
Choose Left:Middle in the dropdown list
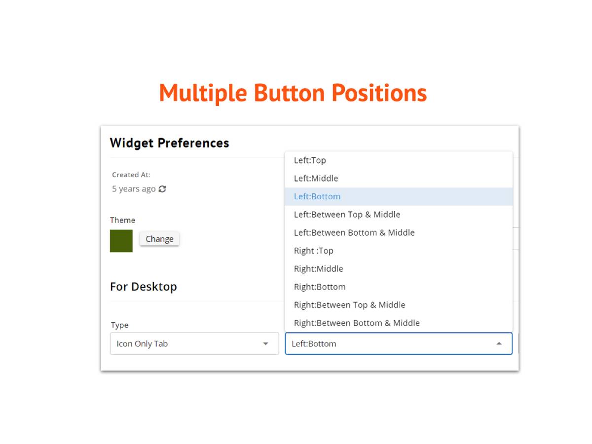[399, 178]
